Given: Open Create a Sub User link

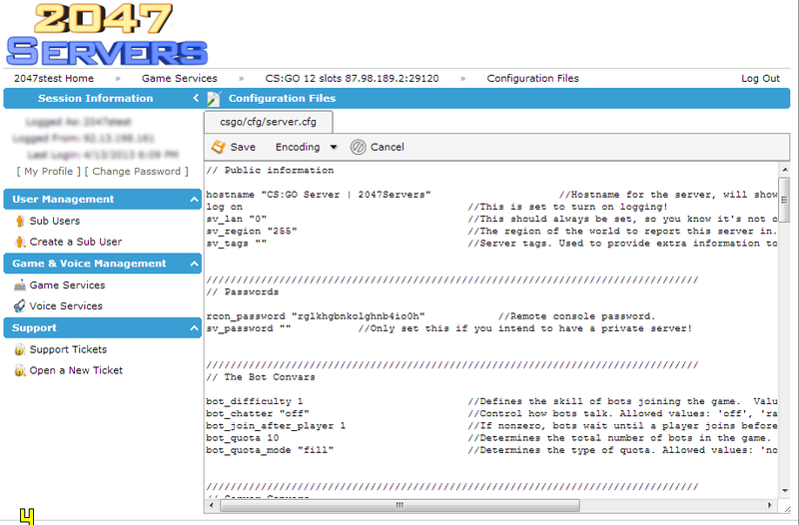Looking at the screenshot, I should click(76, 242).
